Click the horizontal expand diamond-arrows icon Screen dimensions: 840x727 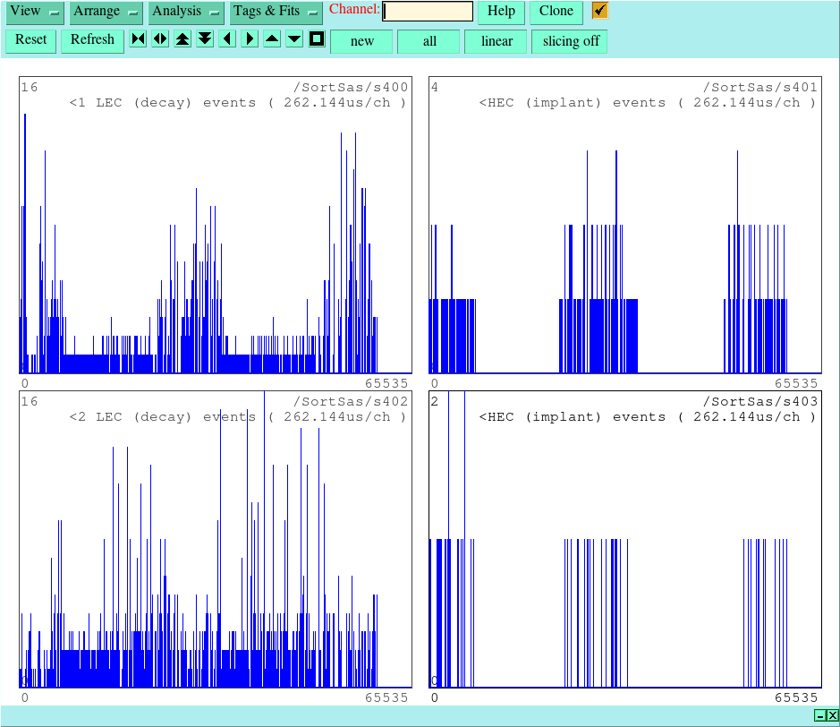(x=160, y=39)
